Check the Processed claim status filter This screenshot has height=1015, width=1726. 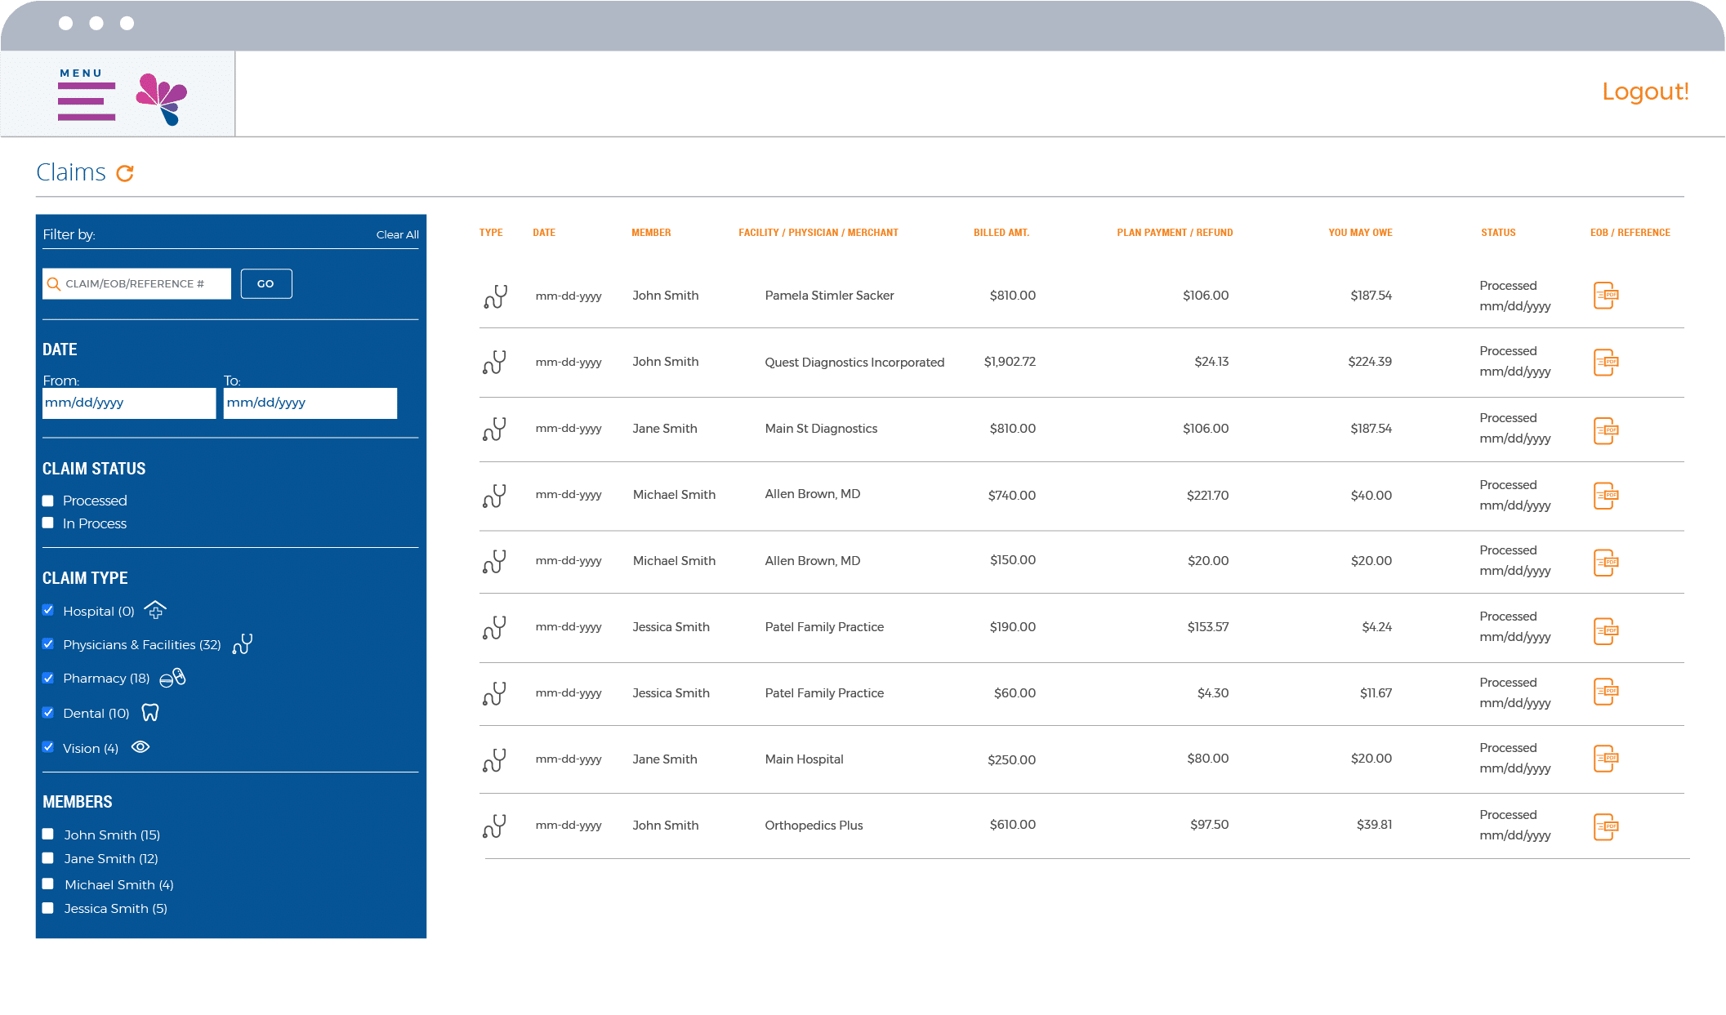coord(48,501)
